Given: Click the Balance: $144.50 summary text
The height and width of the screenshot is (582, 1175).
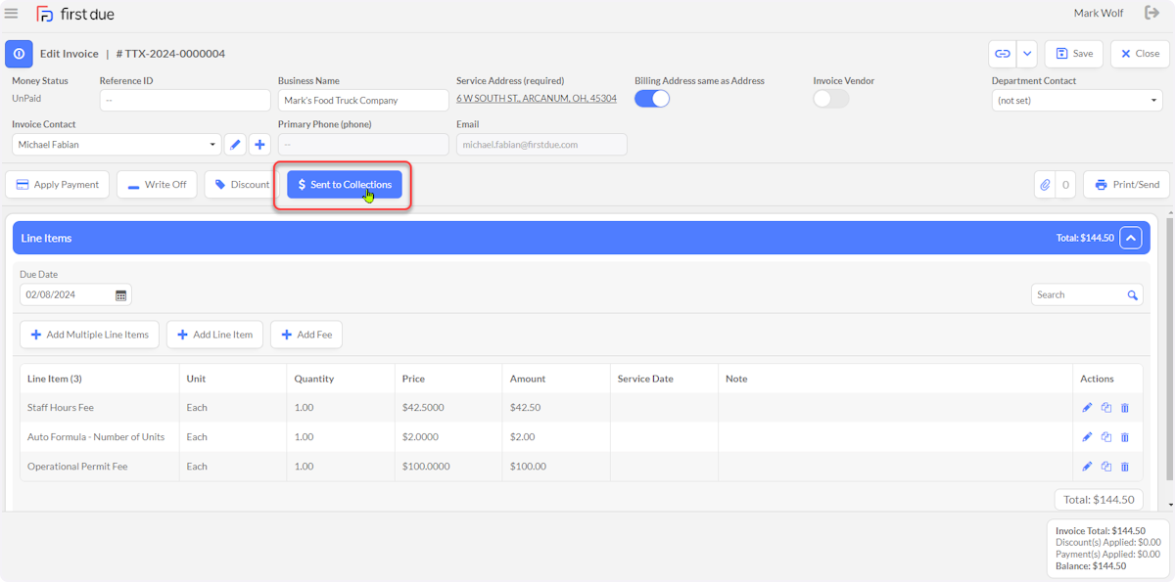Looking at the screenshot, I should pos(1091,566).
